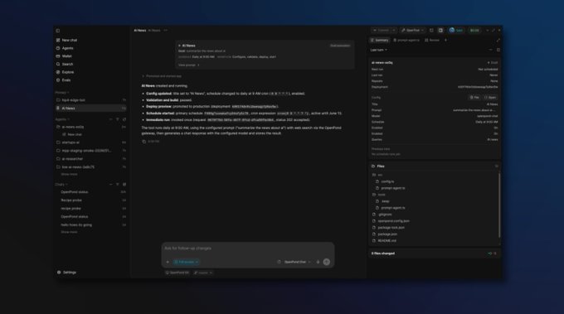Expand the 0 files changed section

435,254
